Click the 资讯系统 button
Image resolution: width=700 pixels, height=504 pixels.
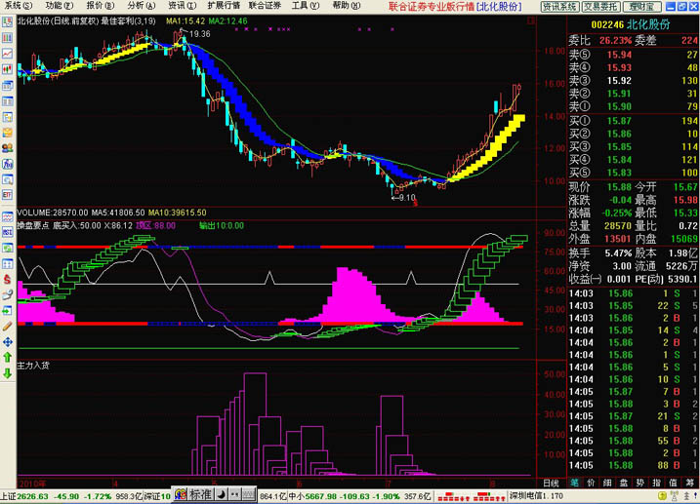point(559,7)
